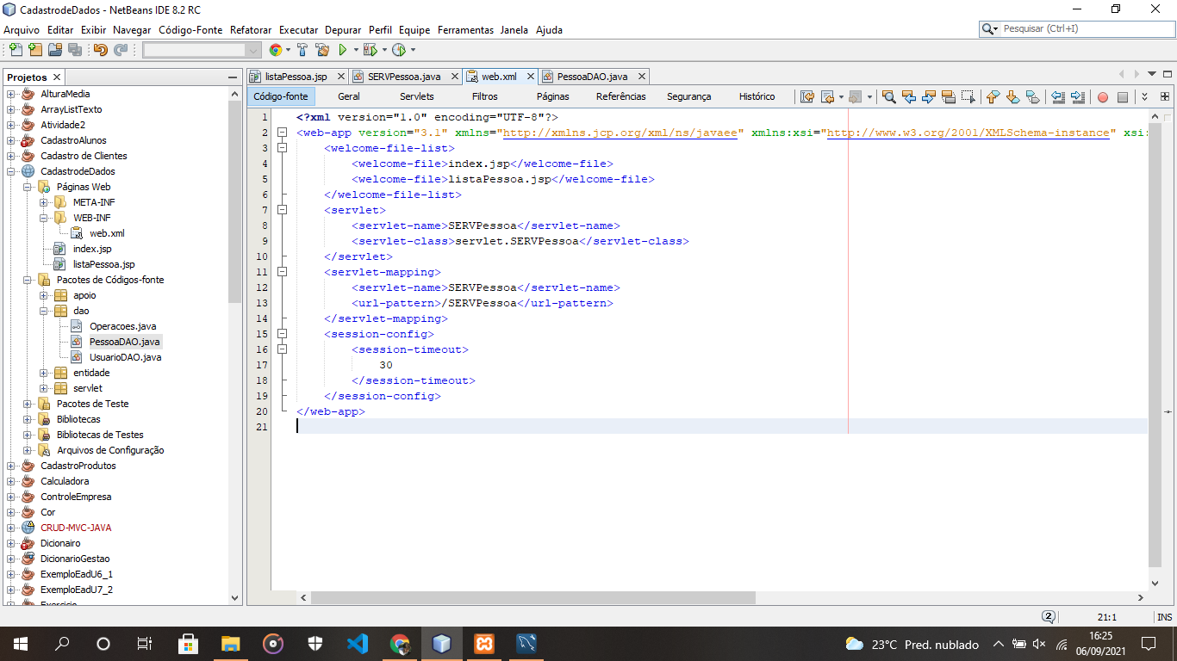Toggle bookmark on the current line

[1032, 97]
